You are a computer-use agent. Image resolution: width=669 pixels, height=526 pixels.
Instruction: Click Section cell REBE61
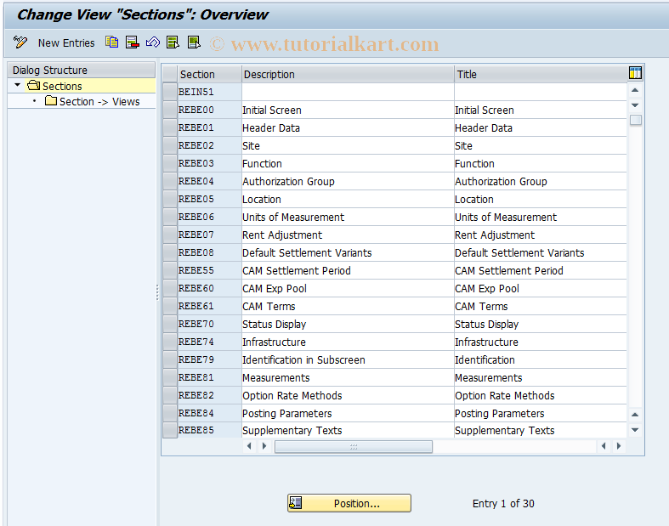(209, 307)
